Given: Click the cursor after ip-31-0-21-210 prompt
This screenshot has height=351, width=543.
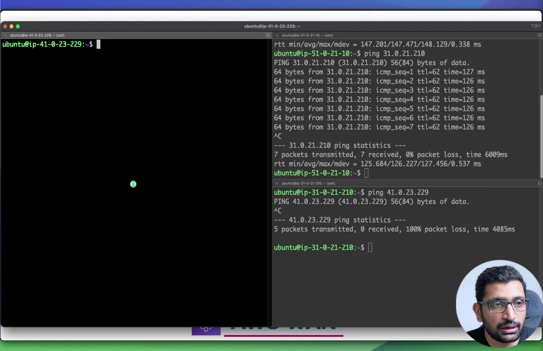Looking at the screenshot, I should click(370, 247).
